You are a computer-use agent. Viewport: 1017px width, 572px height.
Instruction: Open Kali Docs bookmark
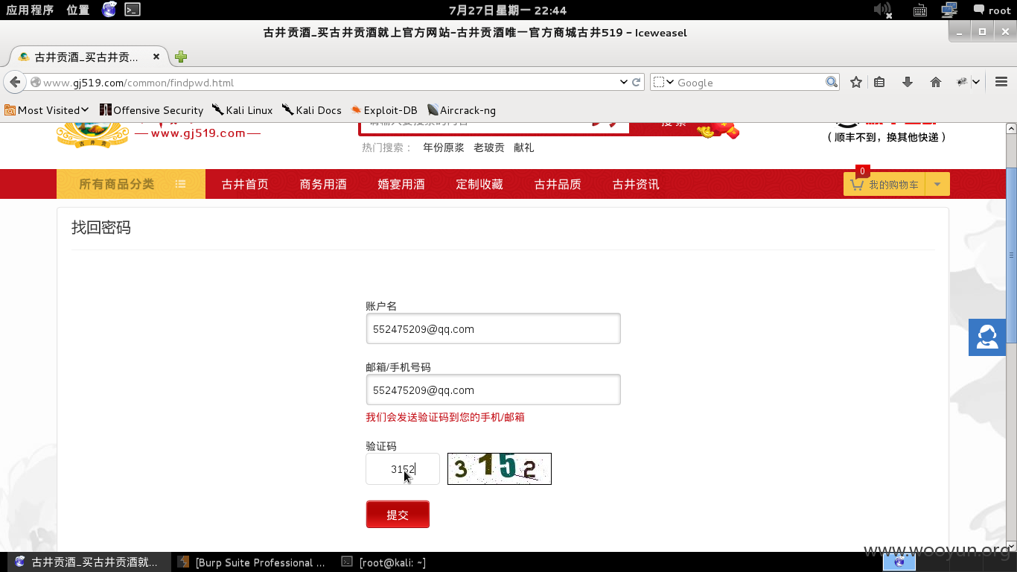tap(312, 110)
